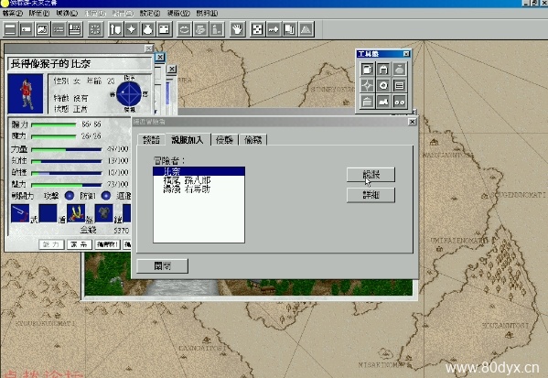
Task: Click the key-arrow toolbar icon
Action: point(274,29)
